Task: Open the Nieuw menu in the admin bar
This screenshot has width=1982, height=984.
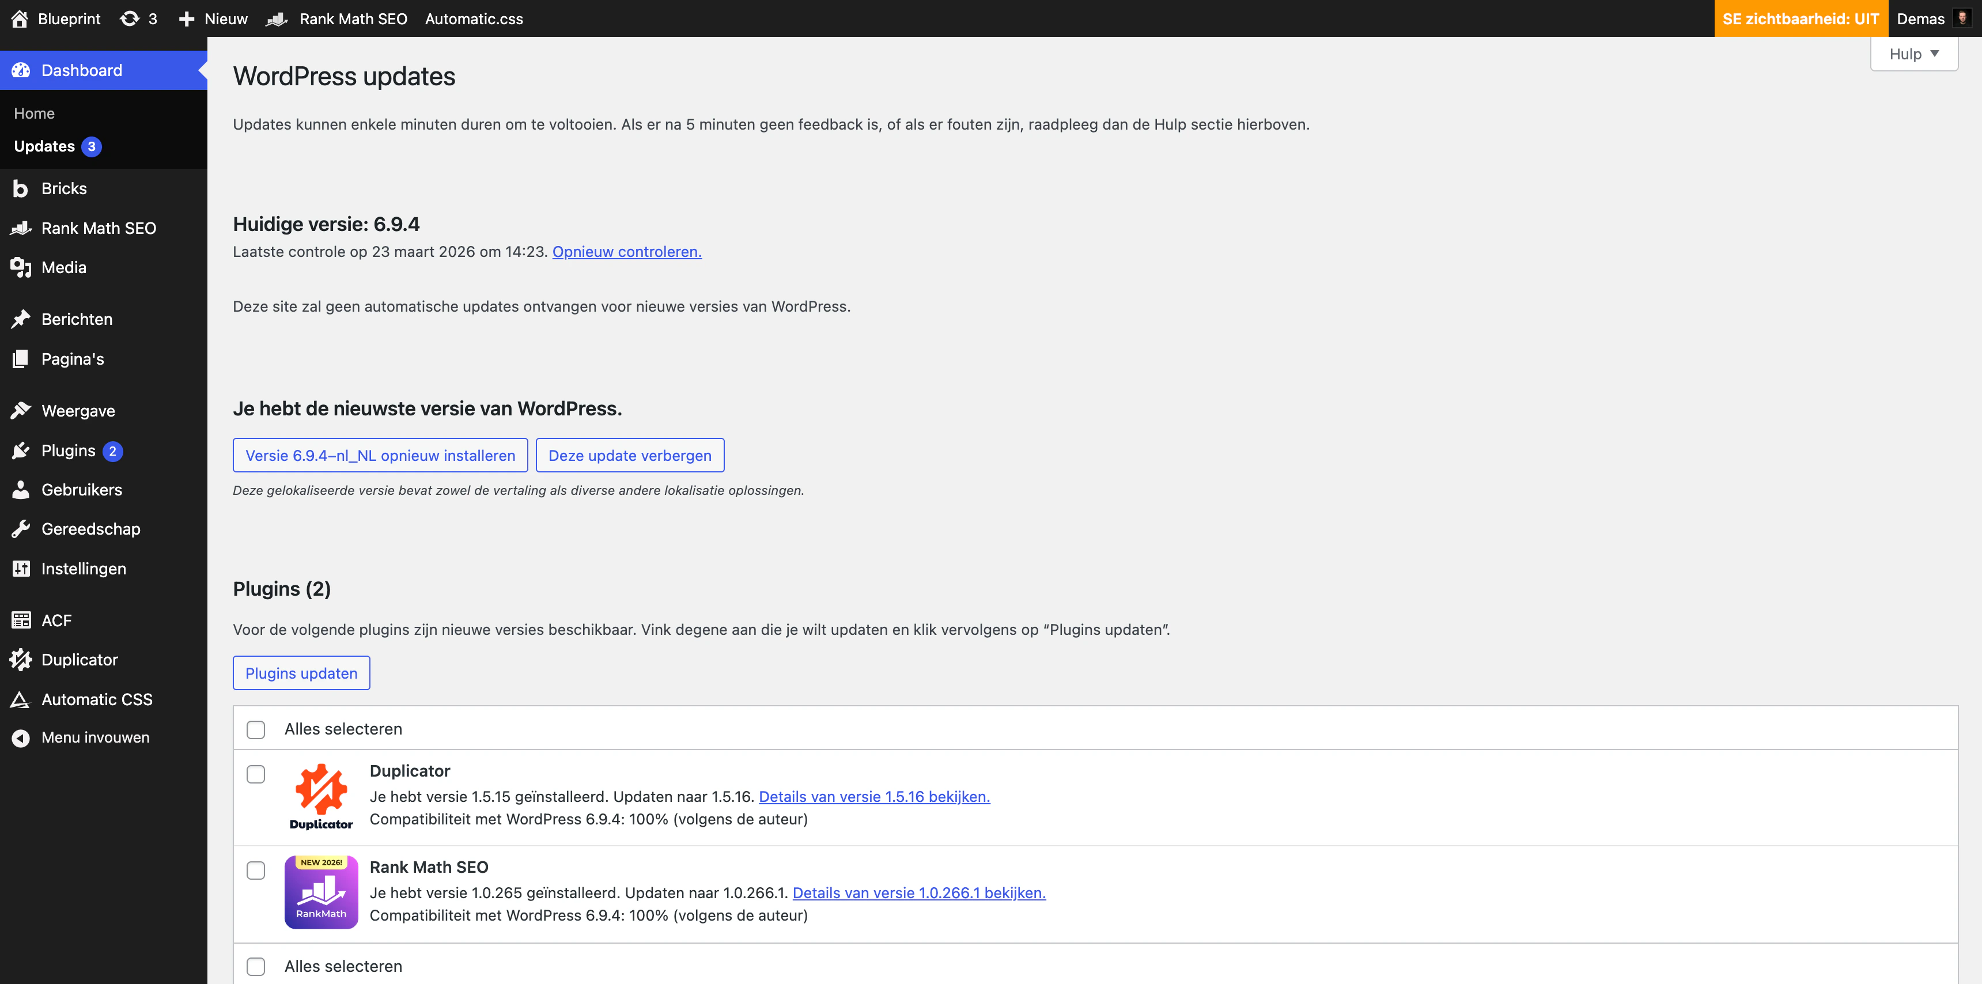Action: [x=213, y=18]
